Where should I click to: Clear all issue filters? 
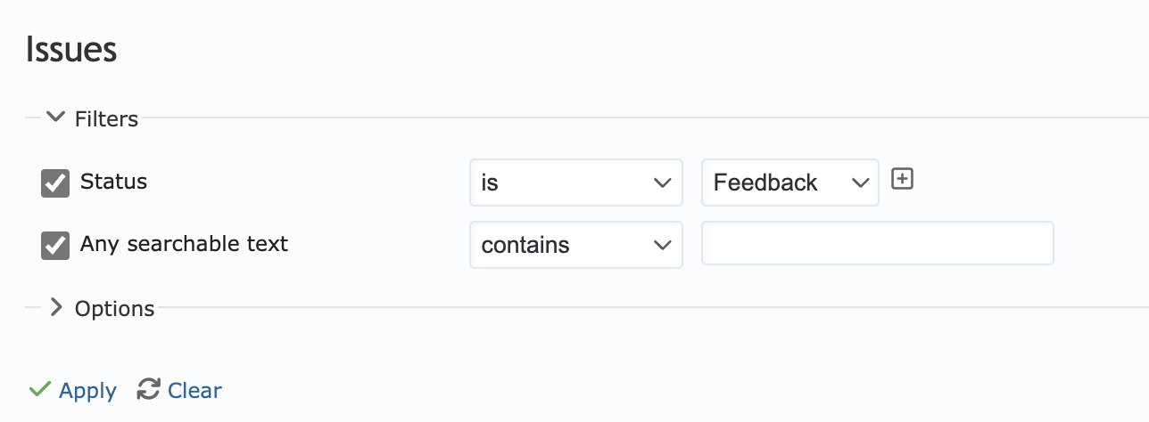tap(194, 390)
